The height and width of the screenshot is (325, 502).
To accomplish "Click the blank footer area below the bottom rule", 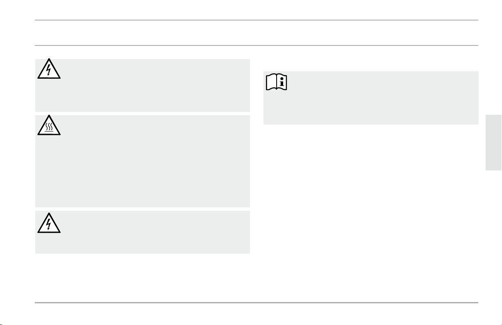I will tap(257, 314).
